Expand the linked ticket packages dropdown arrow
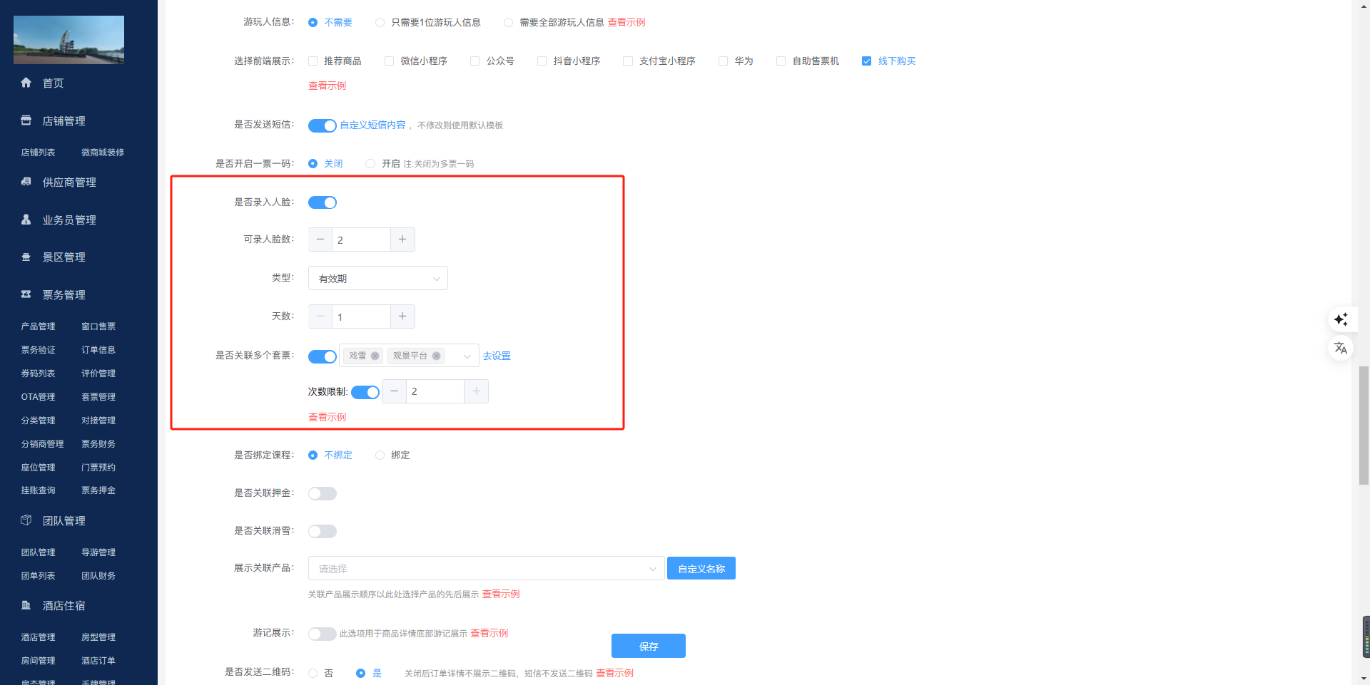 point(467,356)
